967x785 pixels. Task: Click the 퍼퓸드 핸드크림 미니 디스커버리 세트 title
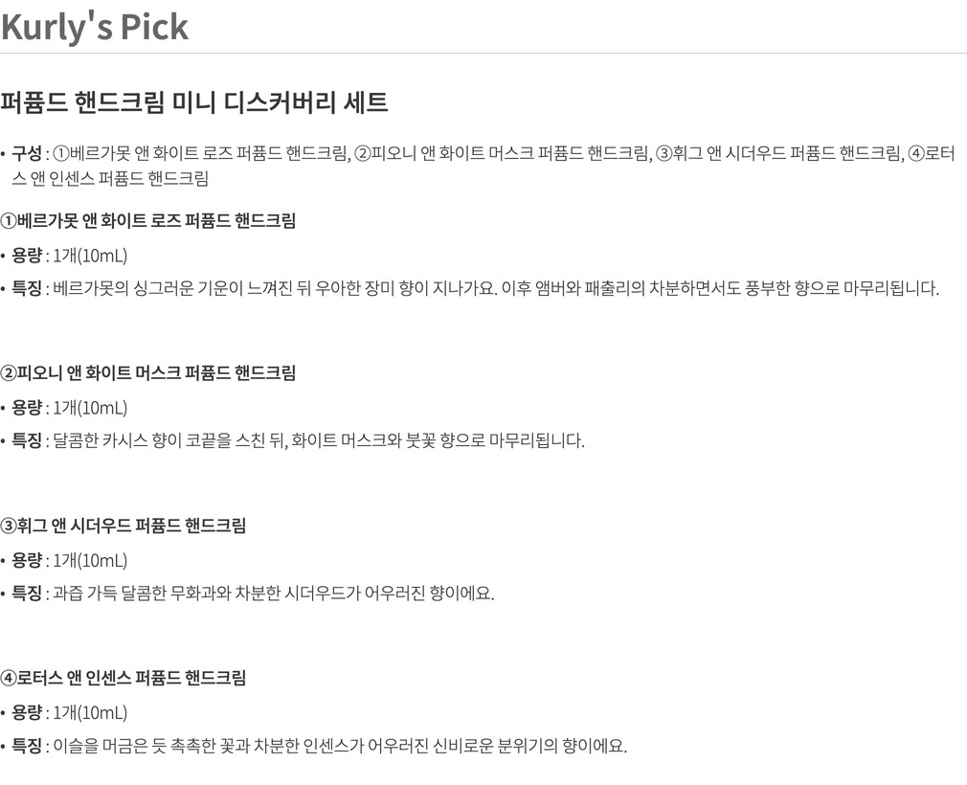pyautogui.click(x=194, y=102)
